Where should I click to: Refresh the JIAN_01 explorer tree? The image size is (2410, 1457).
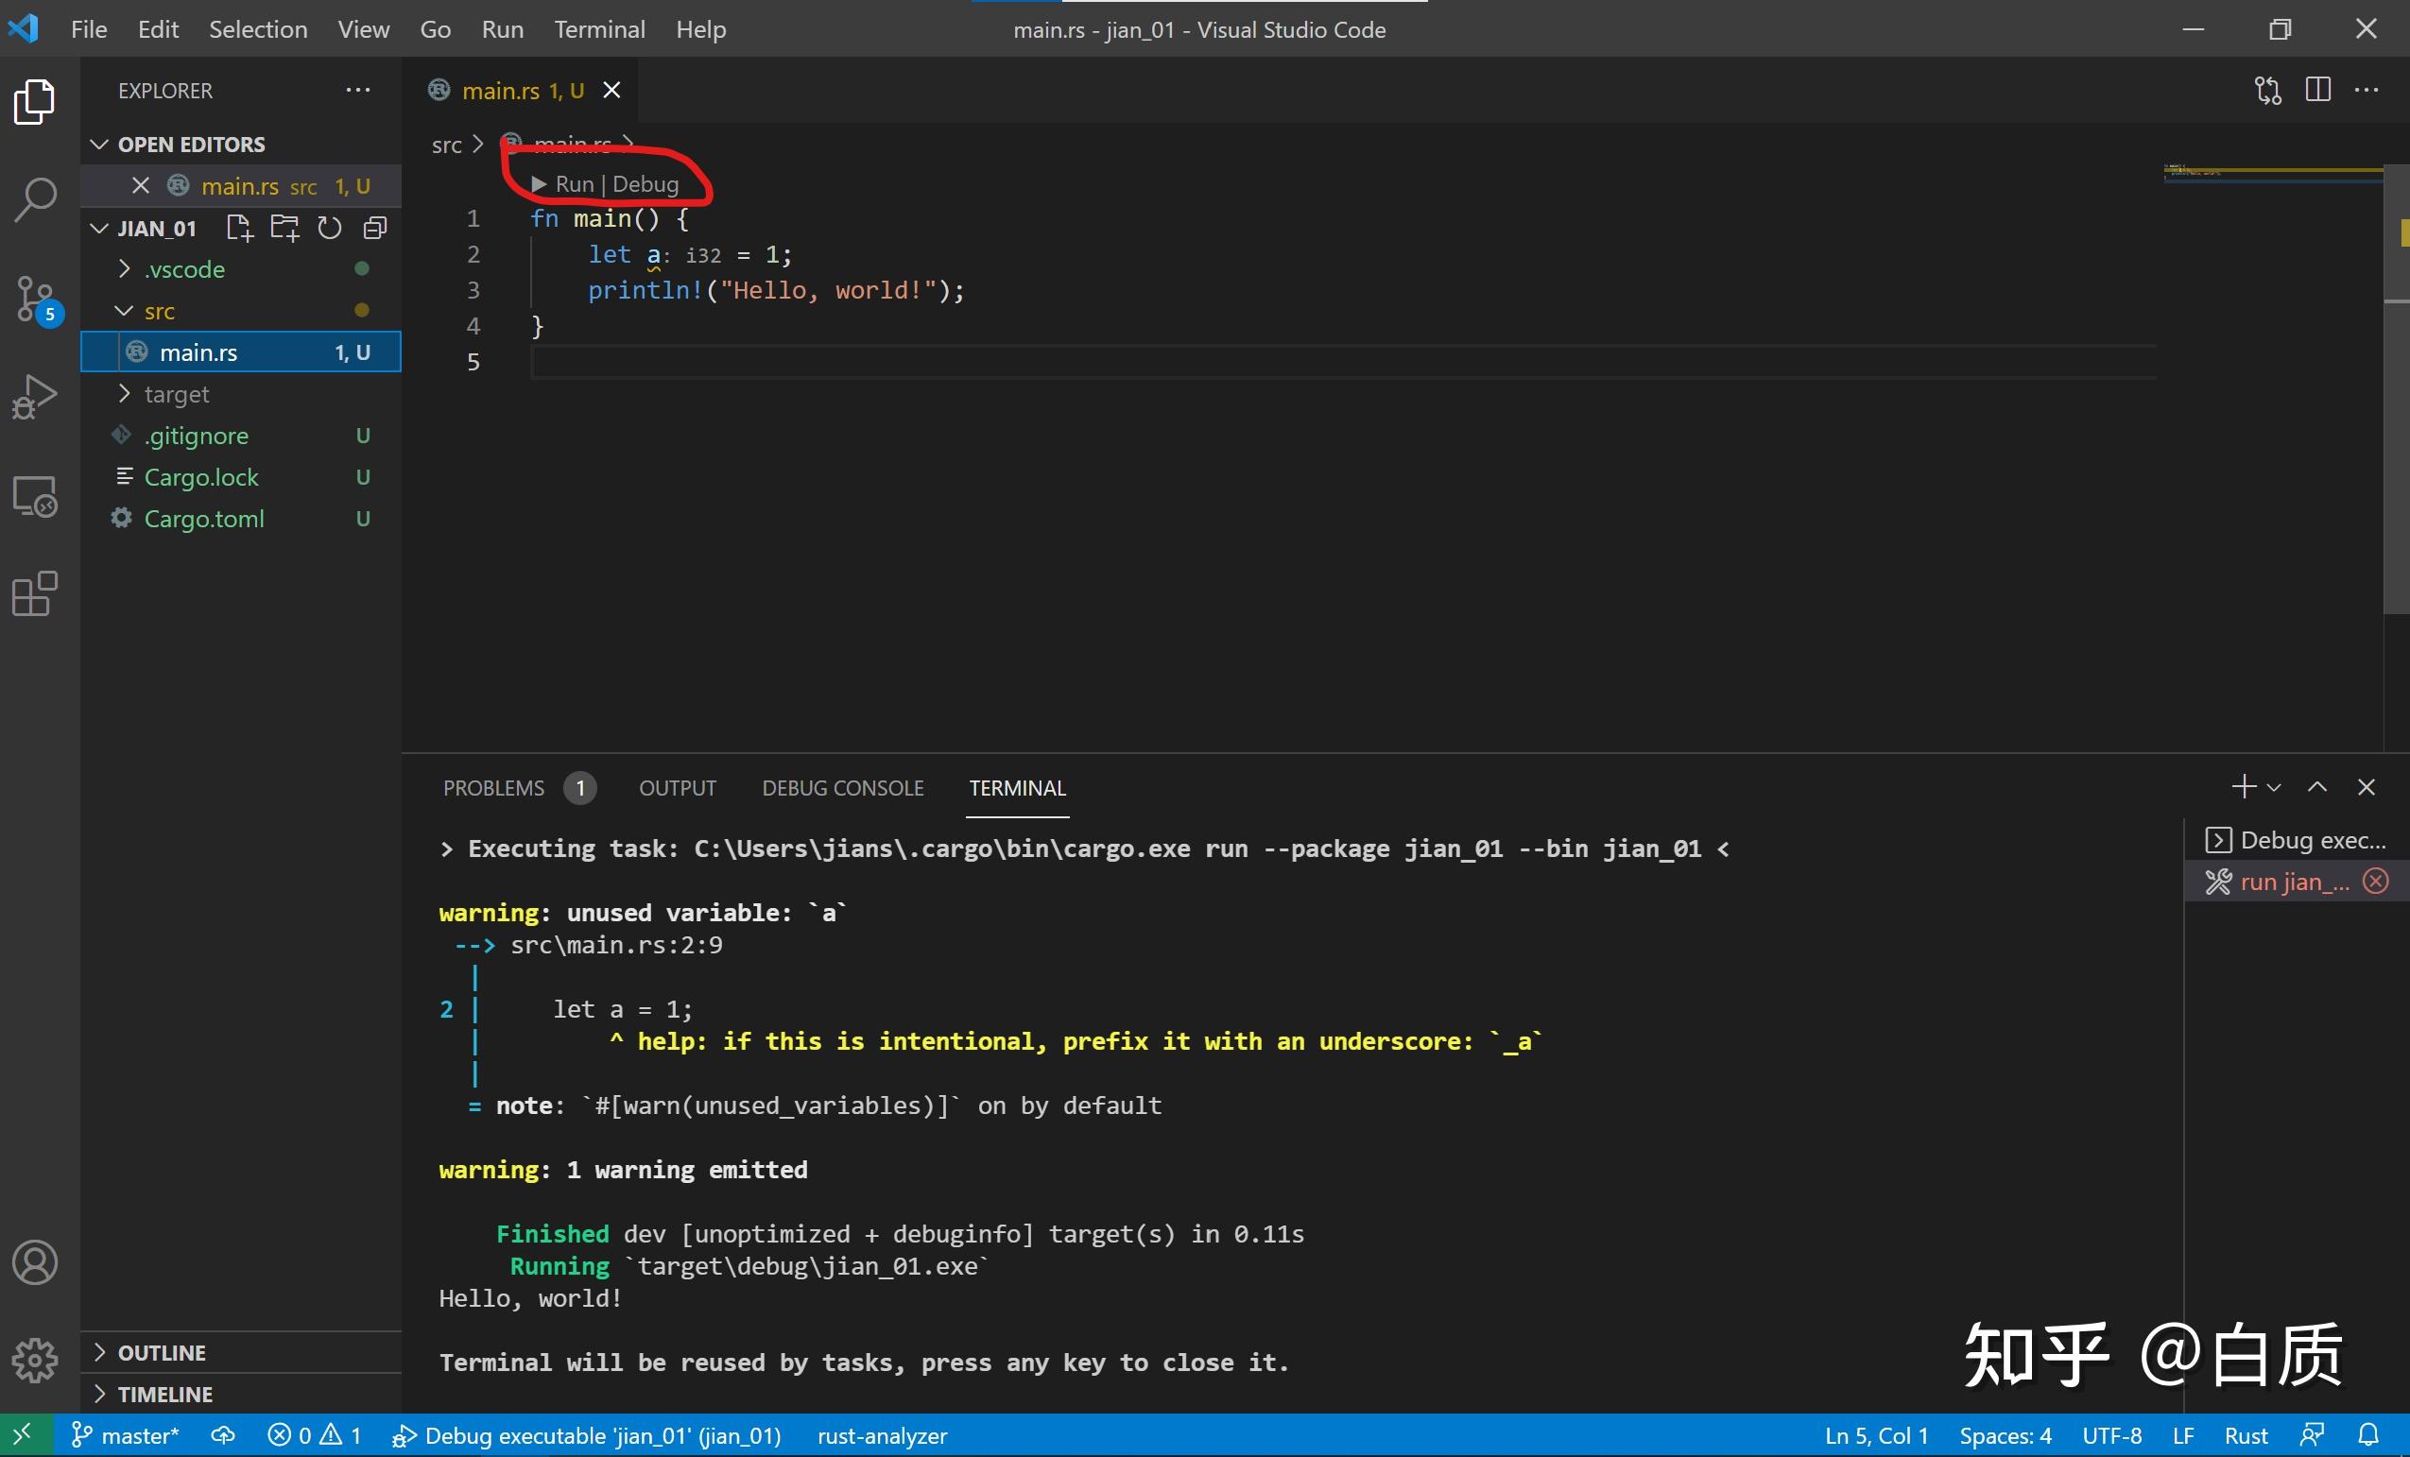coord(330,229)
